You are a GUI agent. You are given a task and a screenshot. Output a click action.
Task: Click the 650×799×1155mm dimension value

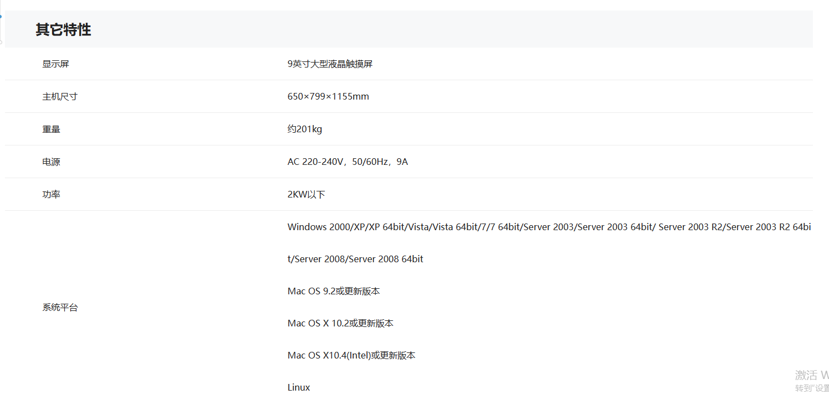pos(328,97)
